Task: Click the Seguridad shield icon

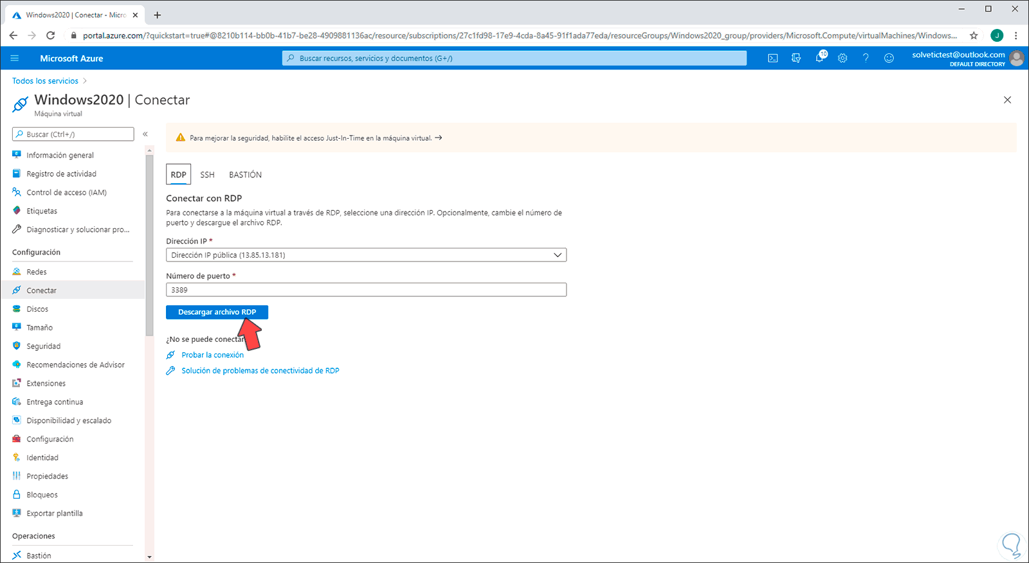Action: (17, 346)
